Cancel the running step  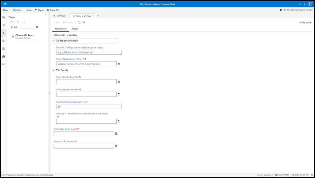click(68, 23)
